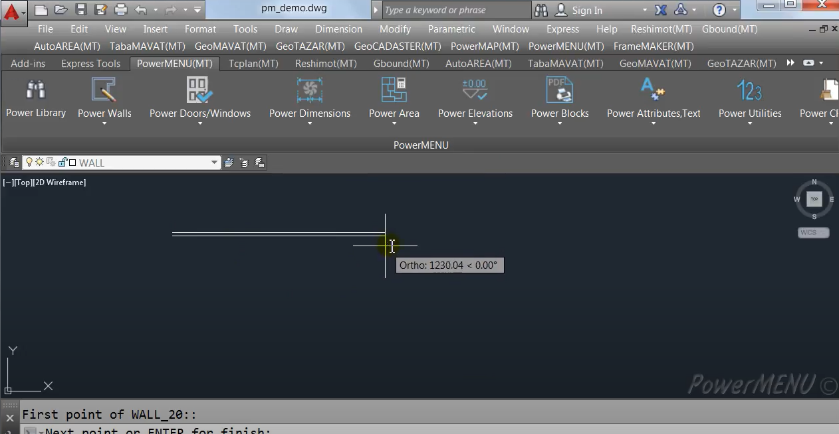Open Customize Quick Access Toolbar dropdown

point(197,10)
